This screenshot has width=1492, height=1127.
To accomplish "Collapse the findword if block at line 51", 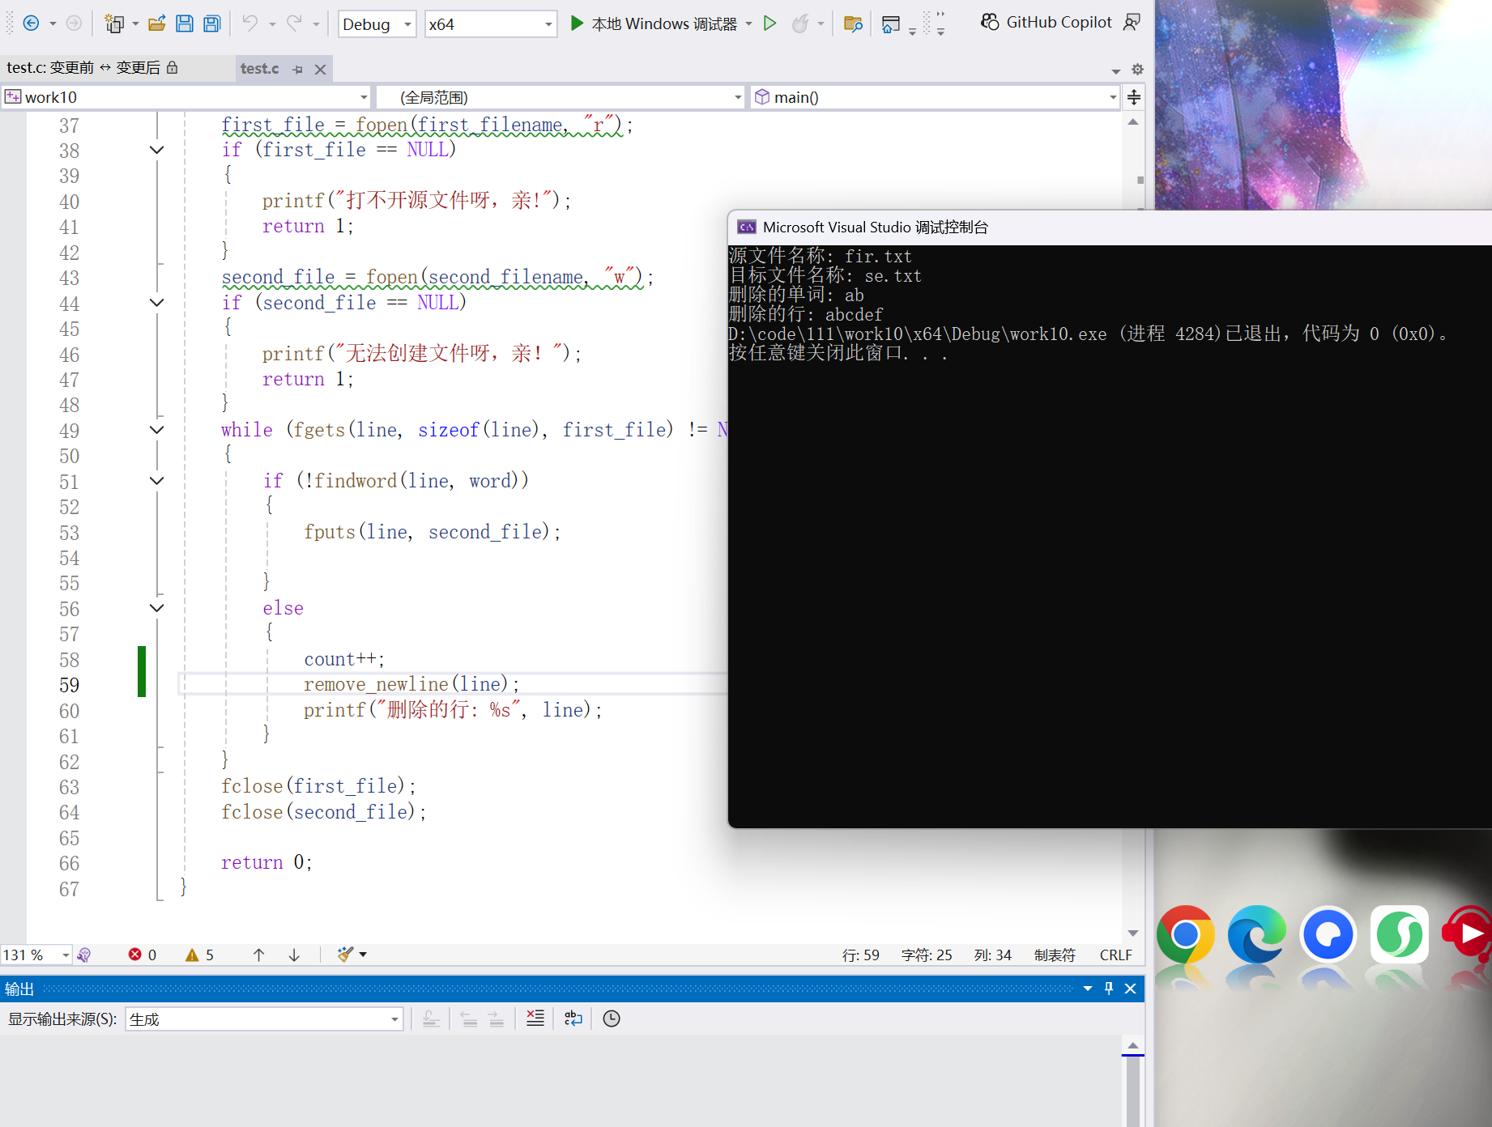I will point(157,481).
